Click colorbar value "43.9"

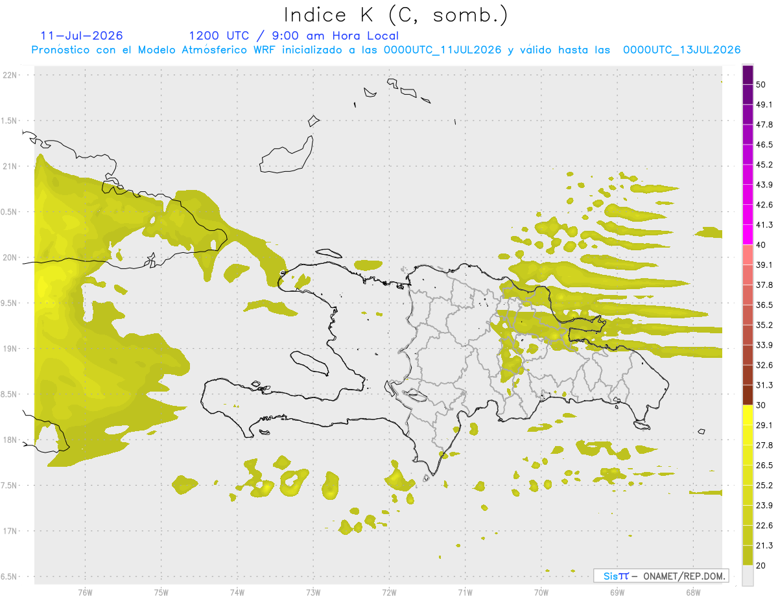point(764,185)
